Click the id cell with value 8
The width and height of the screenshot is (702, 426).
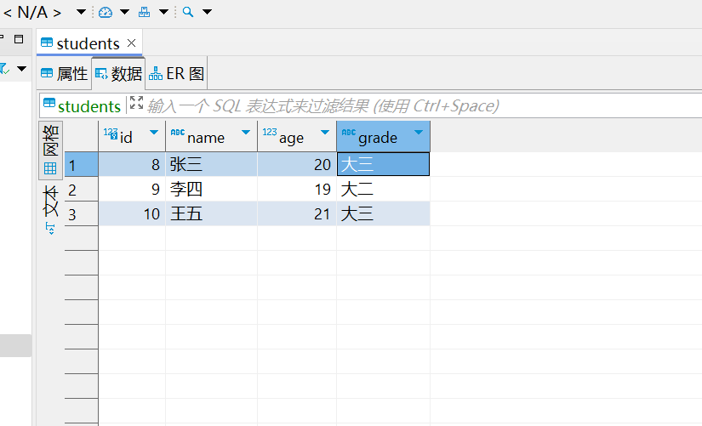coord(132,164)
